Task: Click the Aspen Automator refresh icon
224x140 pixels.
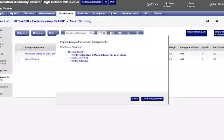Action: coord(106,2)
